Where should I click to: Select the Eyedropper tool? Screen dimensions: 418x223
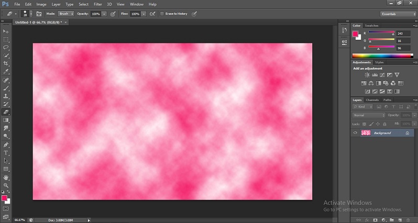(x=6, y=71)
